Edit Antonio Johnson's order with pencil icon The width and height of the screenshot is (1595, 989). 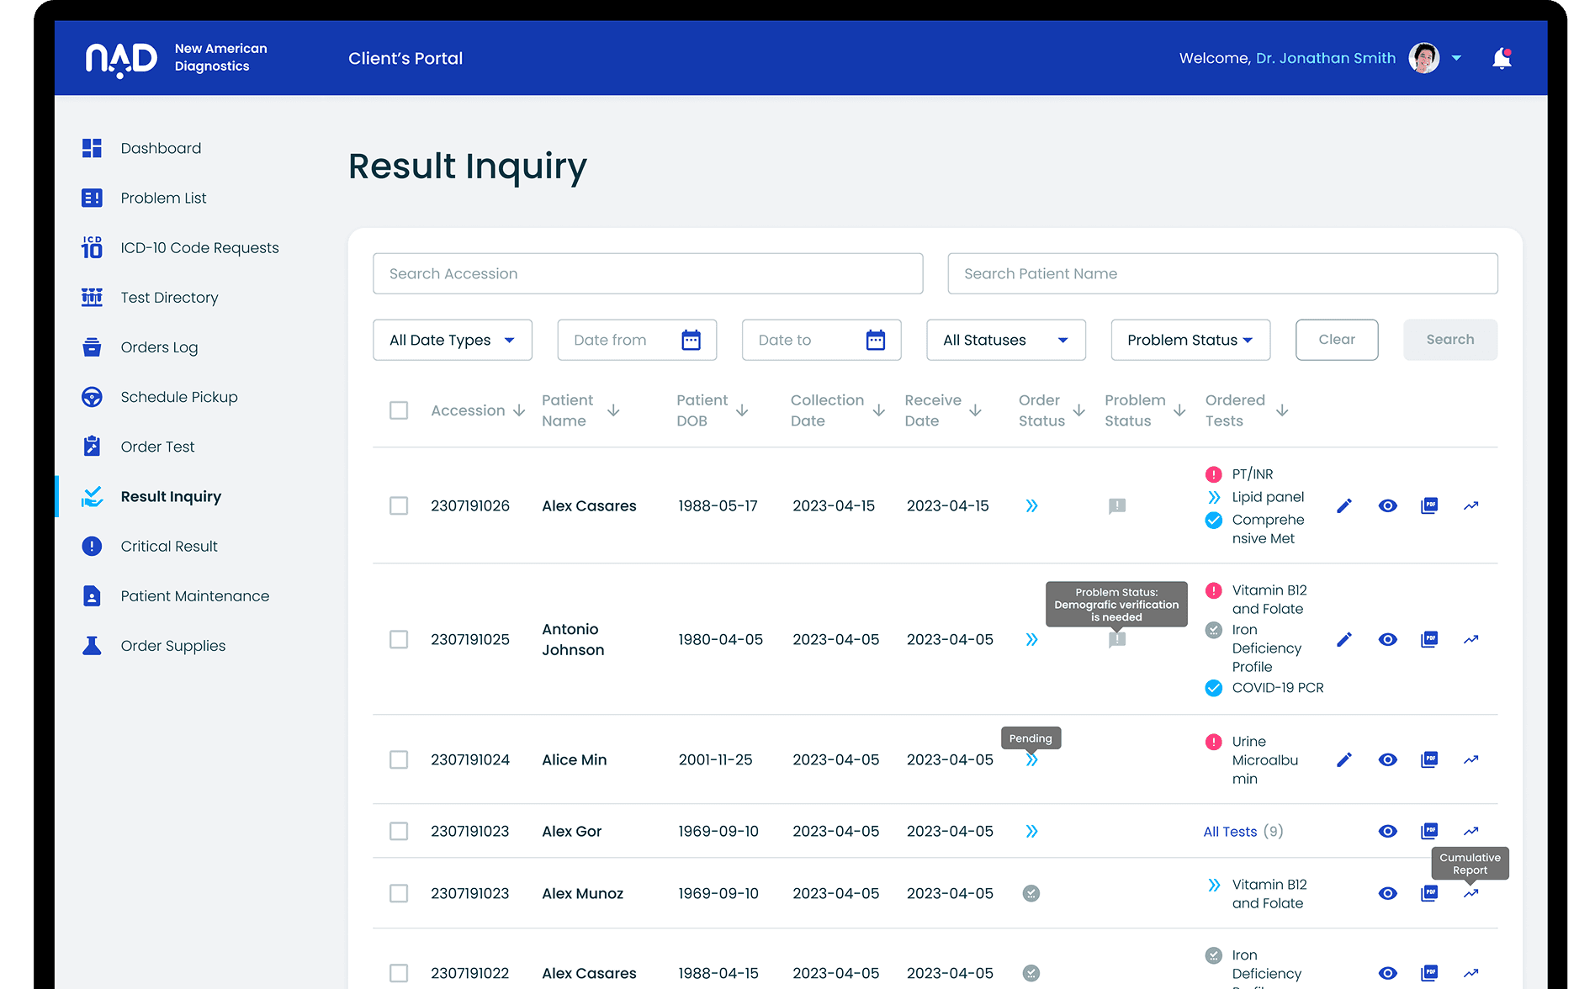(x=1344, y=639)
